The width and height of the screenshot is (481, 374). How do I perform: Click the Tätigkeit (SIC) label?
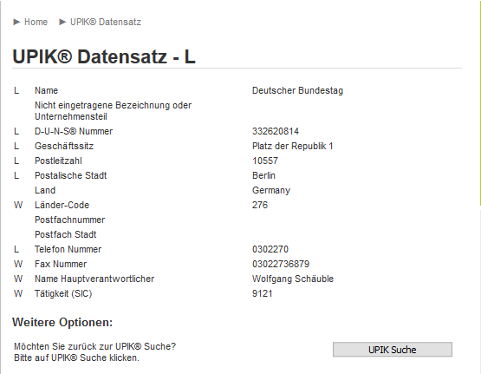[63, 293]
